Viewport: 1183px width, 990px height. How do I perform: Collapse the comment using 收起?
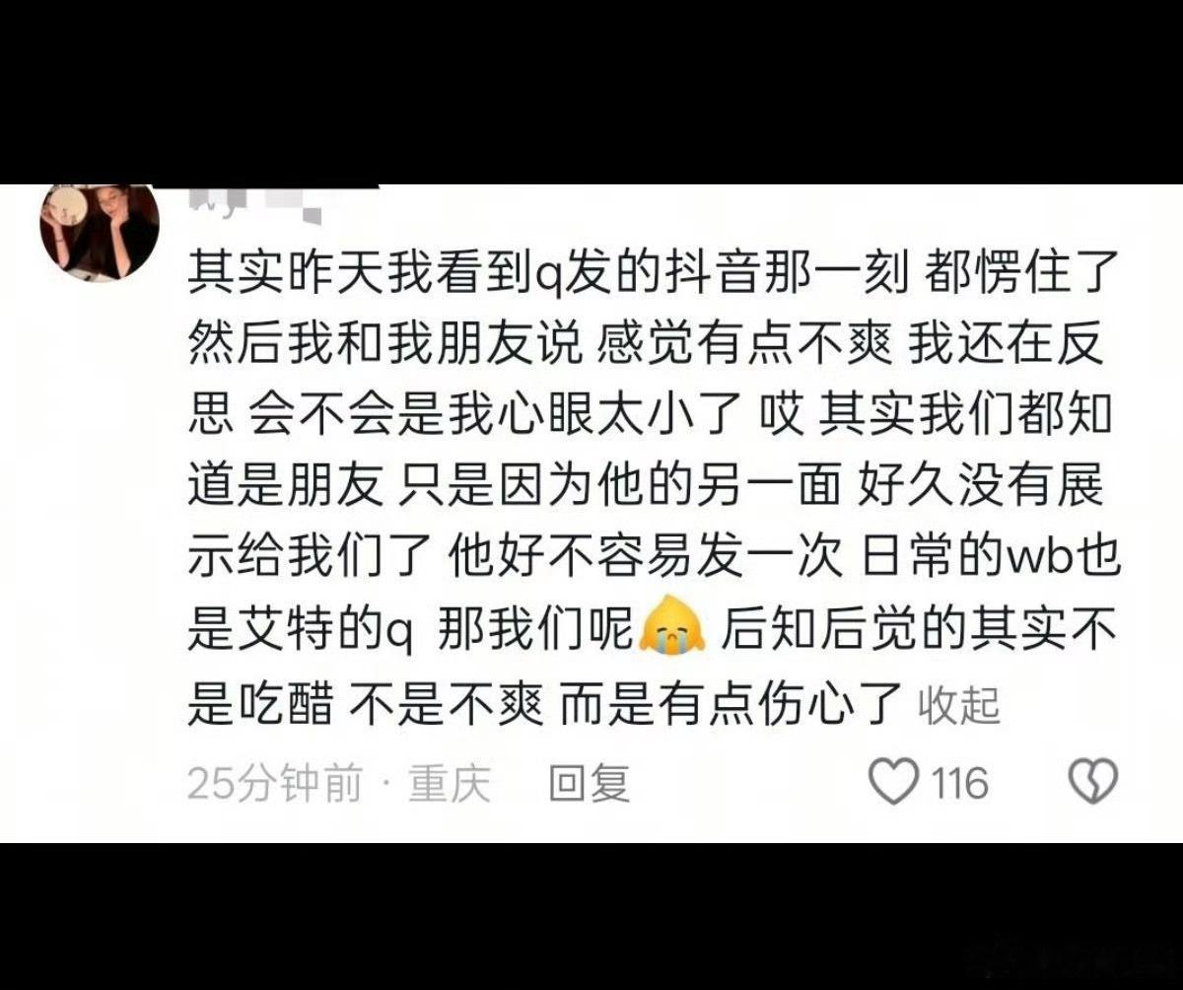coord(959,705)
